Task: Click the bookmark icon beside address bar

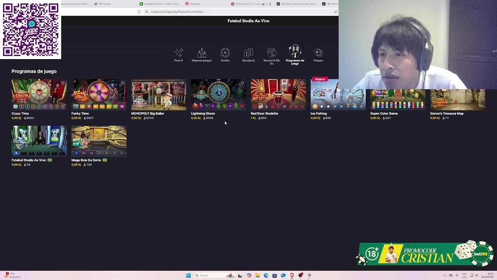Action: coord(139,12)
